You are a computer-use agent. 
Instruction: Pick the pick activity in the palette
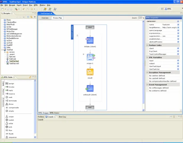(9, 127)
